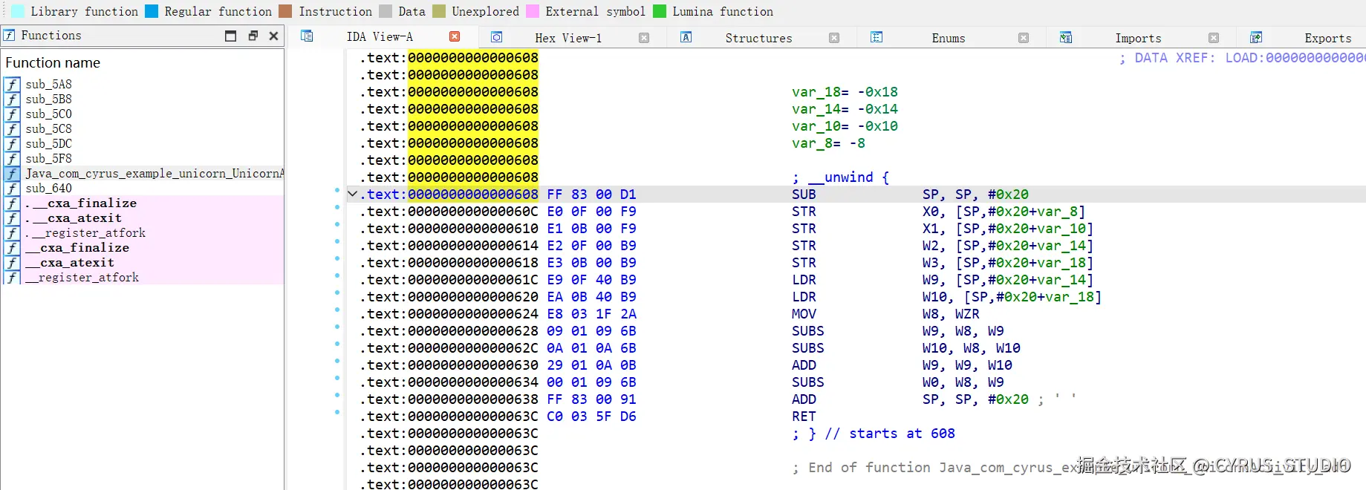The height and width of the screenshot is (490, 1366).
Task: Click the Instruction brown legend swatch
Action: click(285, 11)
